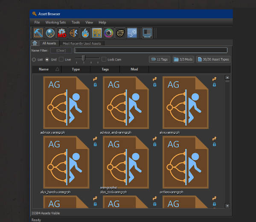
Task: Go to home tab icon
Action: [x=35, y=43]
